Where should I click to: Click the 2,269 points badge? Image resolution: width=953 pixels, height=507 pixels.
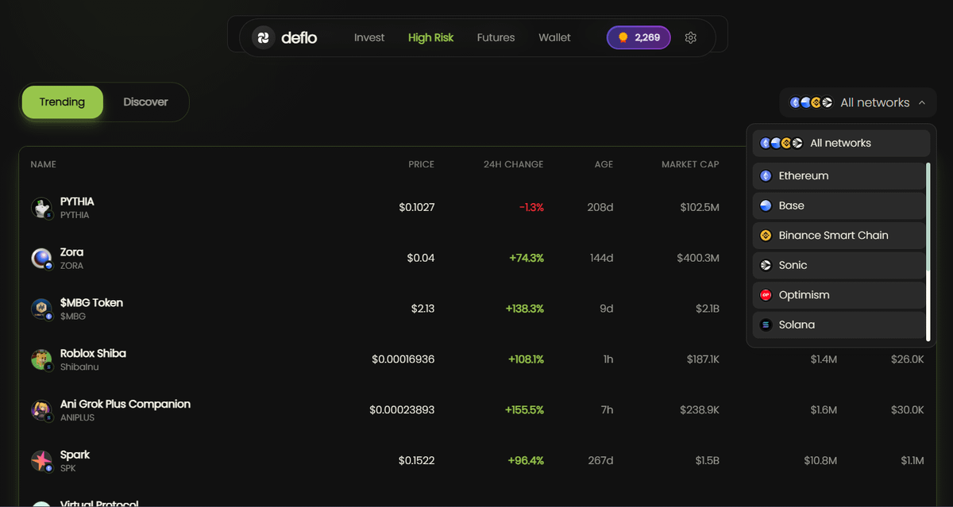click(x=639, y=37)
